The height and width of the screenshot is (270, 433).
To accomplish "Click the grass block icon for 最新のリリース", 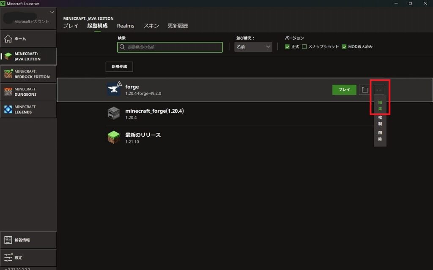I will 113,138.
